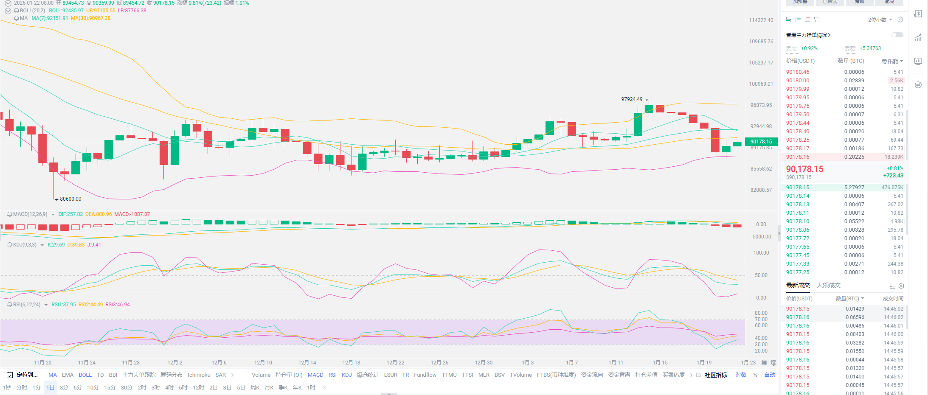Expand the 委托额 column dropdown
This screenshot has width=928, height=395.
(892, 61)
